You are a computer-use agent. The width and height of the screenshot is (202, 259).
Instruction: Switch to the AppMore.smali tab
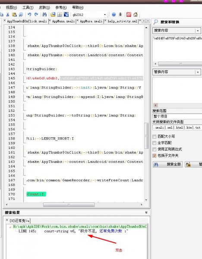click(91, 21)
